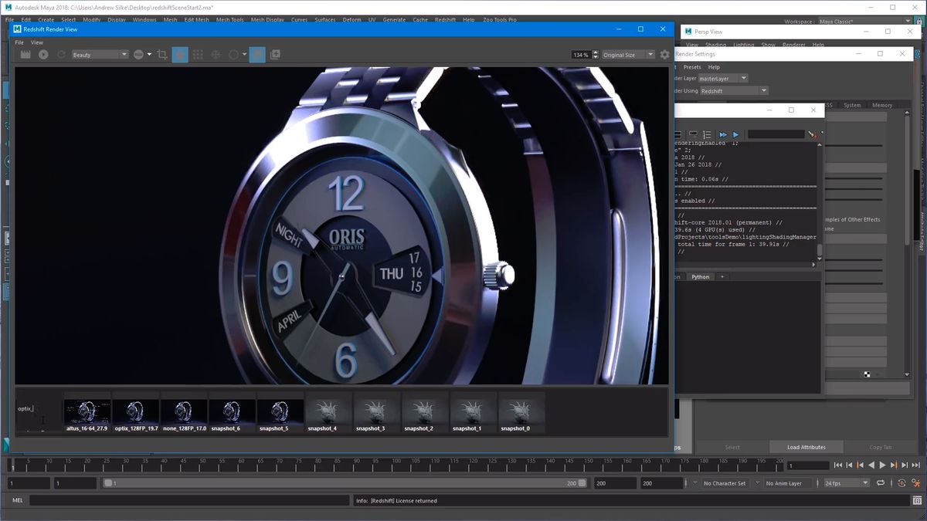This screenshot has height=521, width=927.
Task: Expand the Original Size dropdown
Action: pyautogui.click(x=628, y=55)
